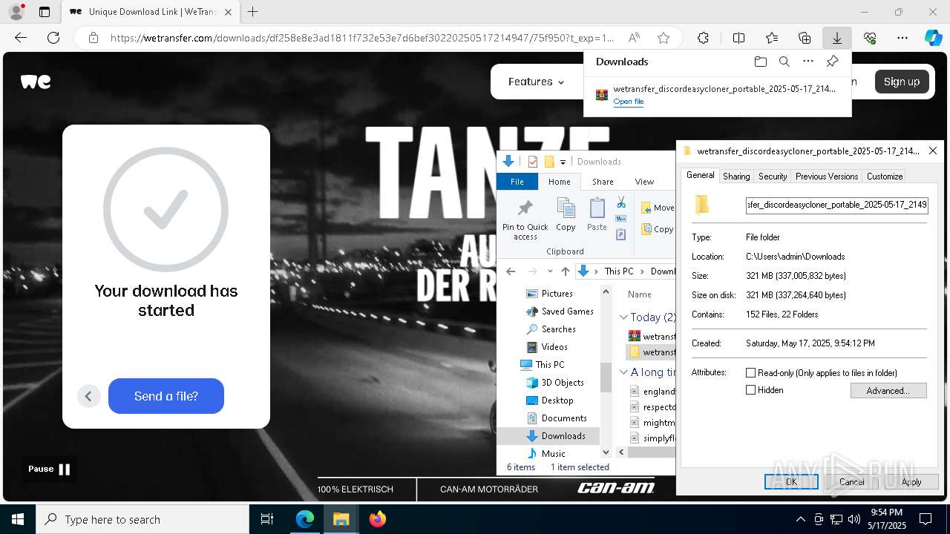Open the Favorites list icon
The width and height of the screenshot is (950, 534).
click(772, 38)
